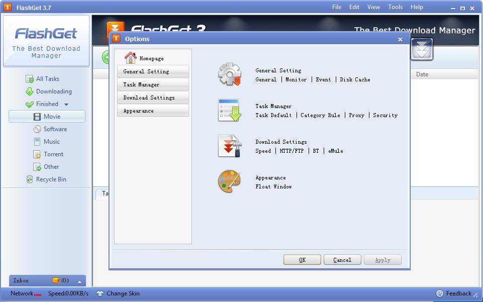Viewport: 483px width, 302px height.
Task: Dismiss the dialog with Cancel
Action: click(342, 259)
